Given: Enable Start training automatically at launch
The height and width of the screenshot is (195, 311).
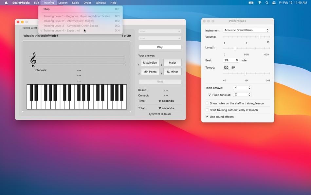Looking at the screenshot, I should click(x=207, y=110).
